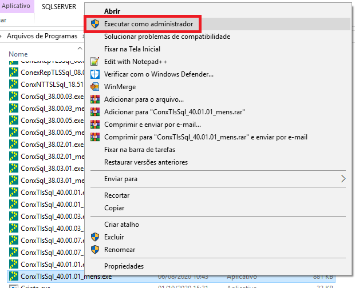Click the Windows Defender shield icon
The height and width of the screenshot is (288, 355).
pos(95,74)
